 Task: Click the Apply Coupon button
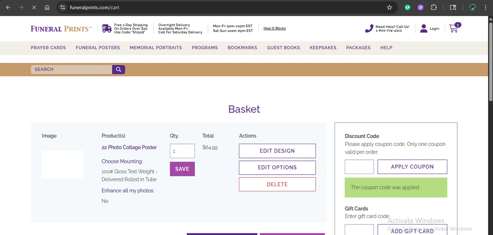[412, 167]
